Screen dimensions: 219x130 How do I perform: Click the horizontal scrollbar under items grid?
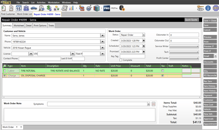pos(102,97)
